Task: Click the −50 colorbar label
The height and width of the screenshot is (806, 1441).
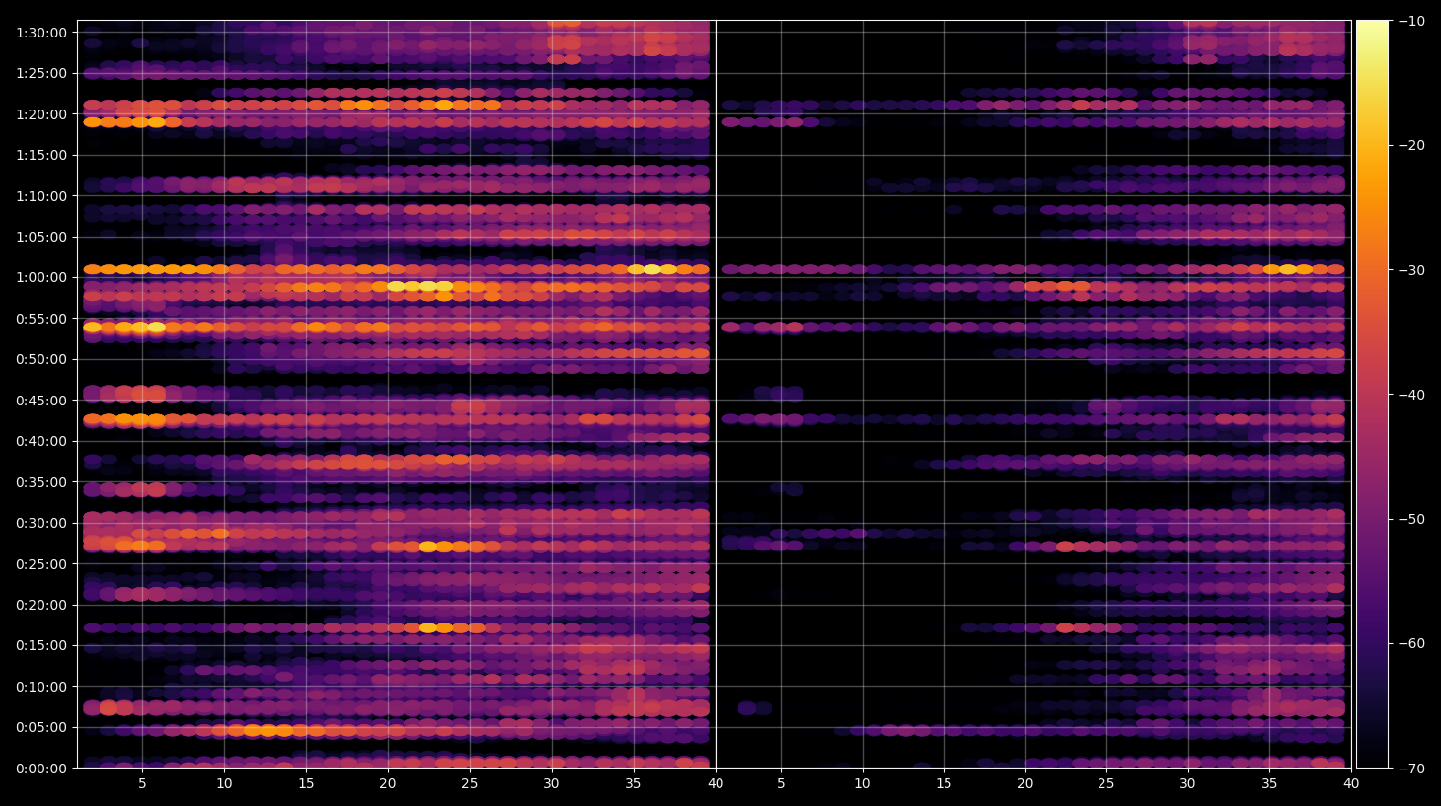Action: [x=1411, y=519]
